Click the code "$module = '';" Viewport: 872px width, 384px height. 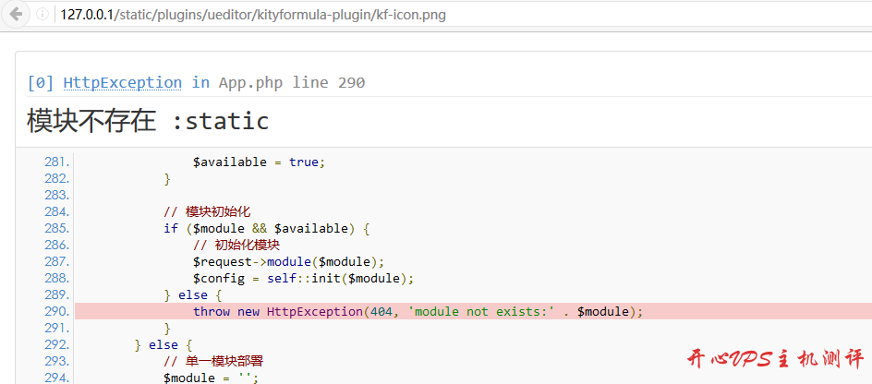click(x=212, y=378)
